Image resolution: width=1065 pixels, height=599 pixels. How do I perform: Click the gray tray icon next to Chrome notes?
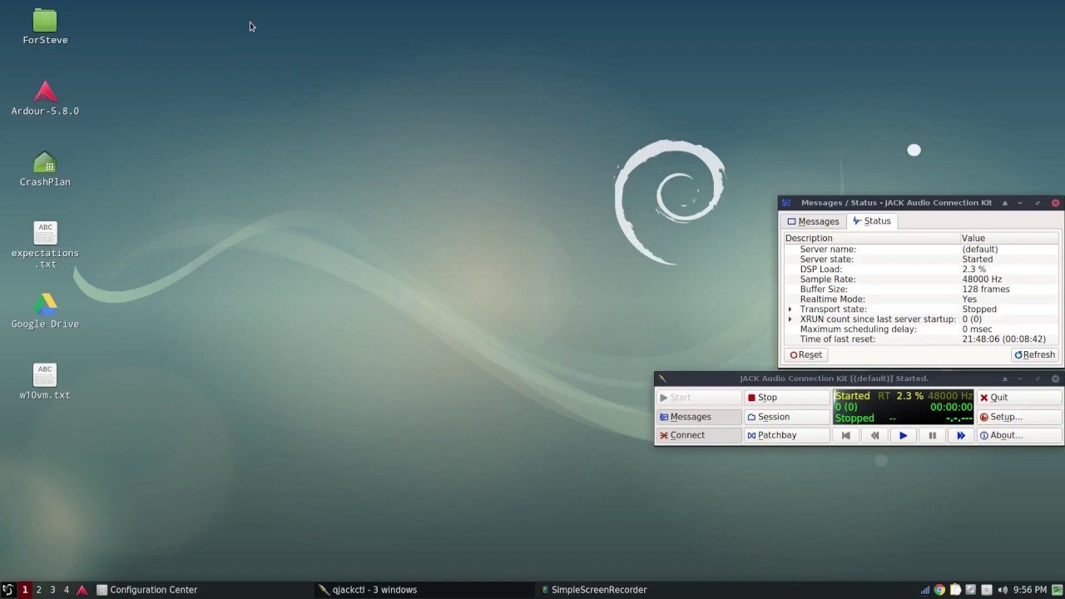[971, 590]
